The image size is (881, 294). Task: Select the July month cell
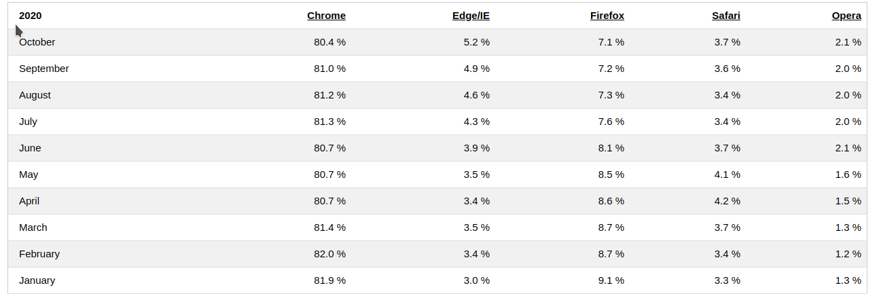click(28, 122)
